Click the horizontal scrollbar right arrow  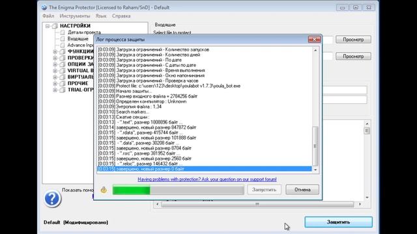360,204
